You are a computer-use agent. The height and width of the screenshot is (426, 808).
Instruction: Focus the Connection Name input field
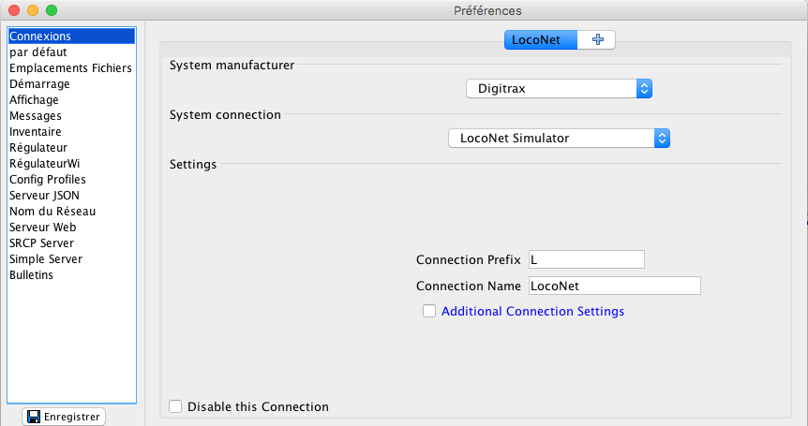tap(614, 286)
